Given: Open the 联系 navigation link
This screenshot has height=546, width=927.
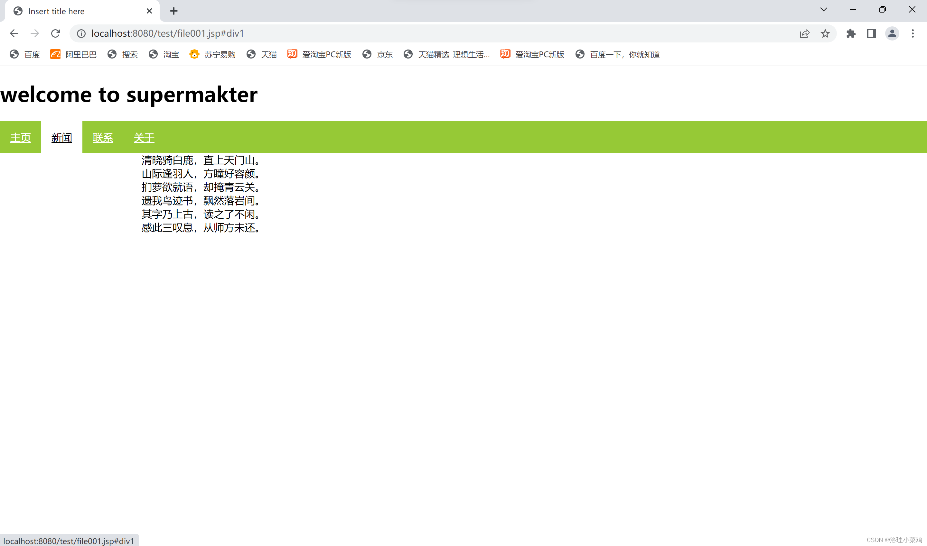Looking at the screenshot, I should tap(103, 138).
